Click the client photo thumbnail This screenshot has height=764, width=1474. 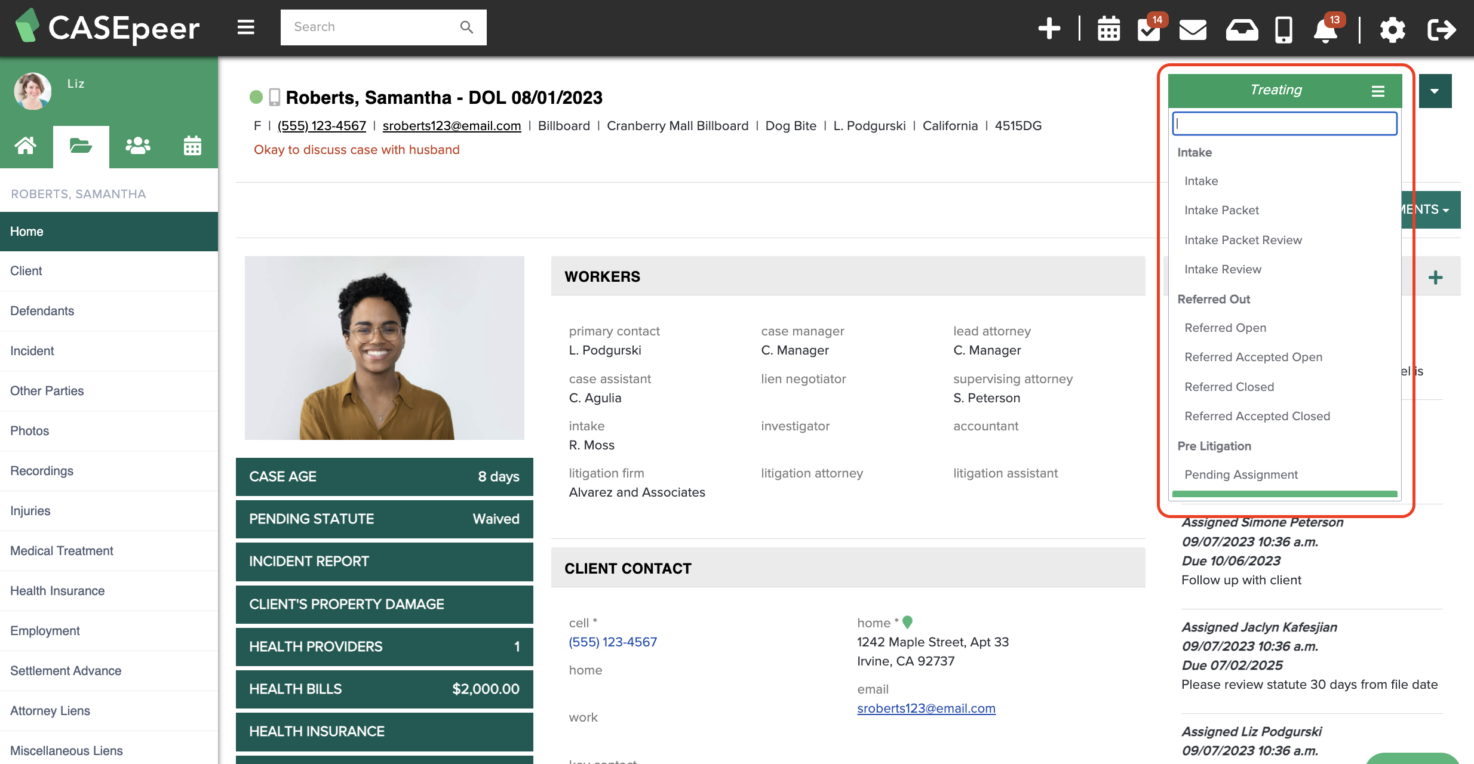click(385, 348)
